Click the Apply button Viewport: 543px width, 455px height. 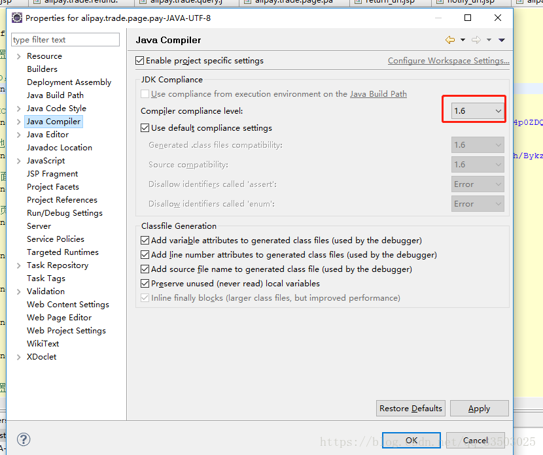[480, 409]
